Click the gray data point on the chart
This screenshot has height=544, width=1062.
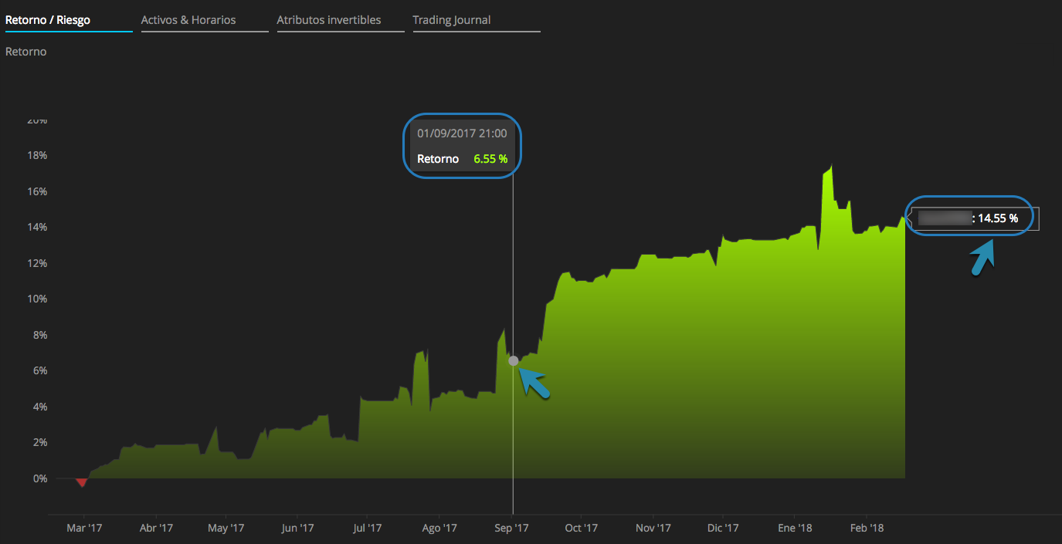click(x=514, y=360)
